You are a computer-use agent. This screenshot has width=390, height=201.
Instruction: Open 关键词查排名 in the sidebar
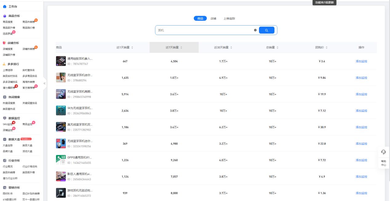click(30, 103)
